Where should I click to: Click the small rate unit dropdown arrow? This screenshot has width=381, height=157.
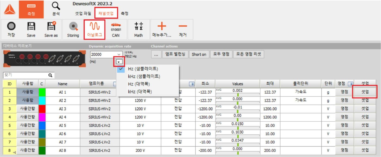pos(119,61)
